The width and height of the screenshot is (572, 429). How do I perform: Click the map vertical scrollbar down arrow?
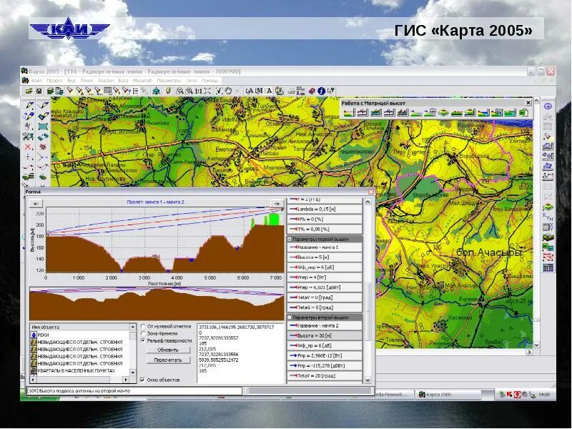coord(536,345)
